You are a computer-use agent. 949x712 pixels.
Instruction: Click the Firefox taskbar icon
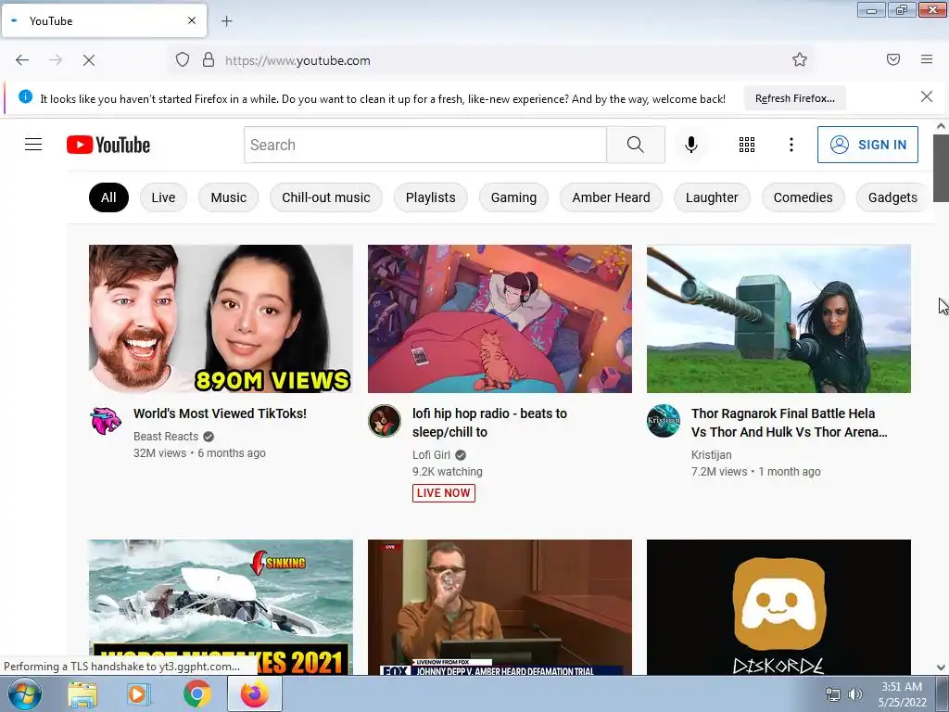[x=255, y=693]
